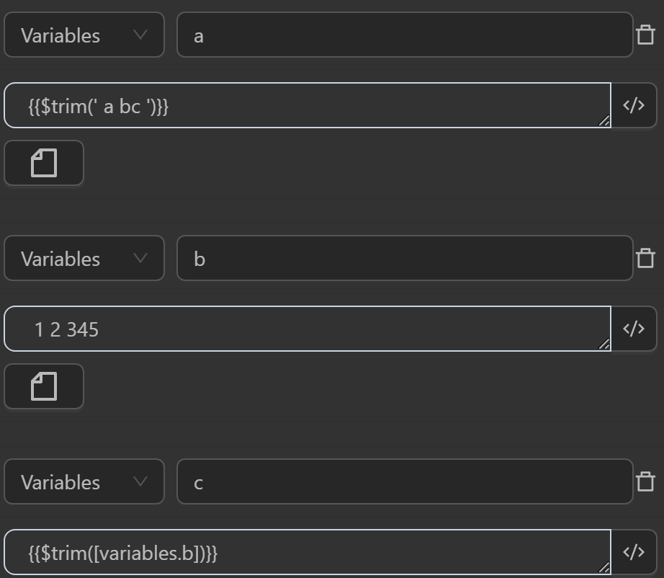Grab resize handle of '1 2 345' textarea
664x578 pixels.
tap(604, 345)
